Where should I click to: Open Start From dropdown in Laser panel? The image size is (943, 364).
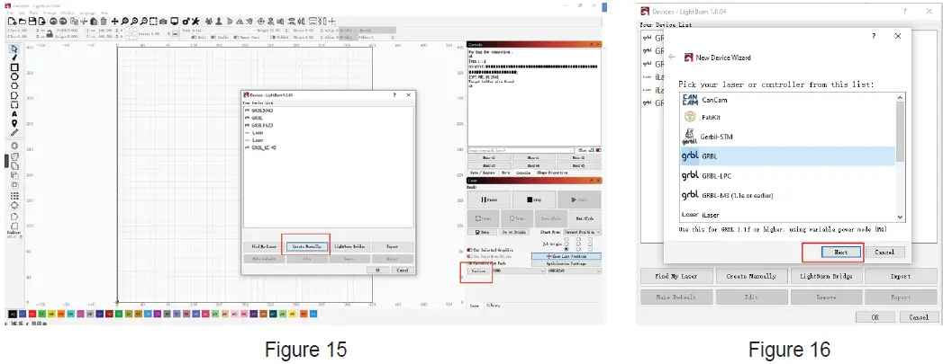(x=582, y=232)
